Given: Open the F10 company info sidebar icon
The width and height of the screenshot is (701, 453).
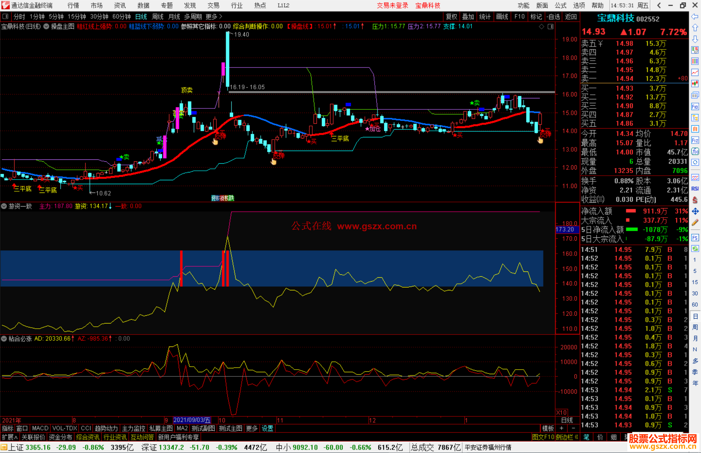Looking at the screenshot, I should [x=695, y=107].
